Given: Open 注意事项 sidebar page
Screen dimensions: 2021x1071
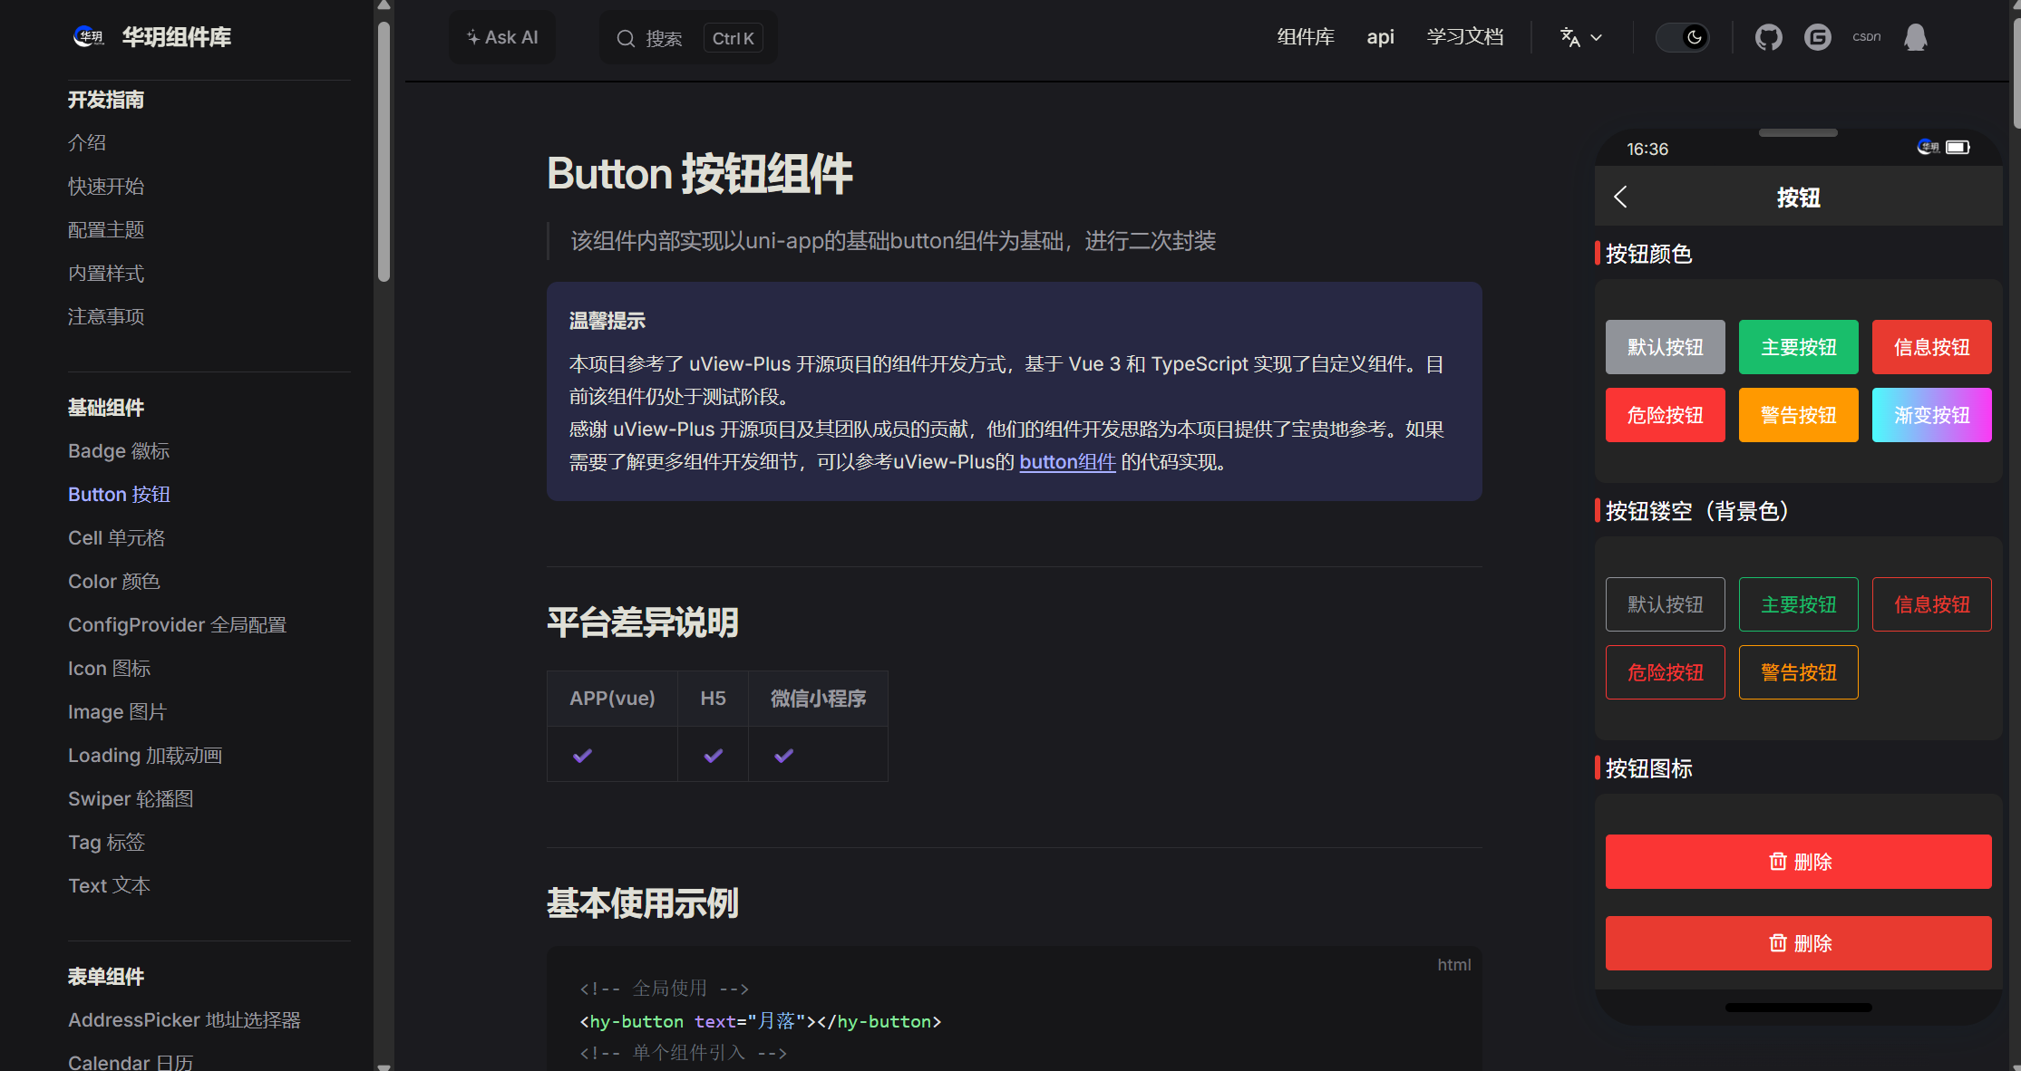Looking at the screenshot, I should click(106, 316).
